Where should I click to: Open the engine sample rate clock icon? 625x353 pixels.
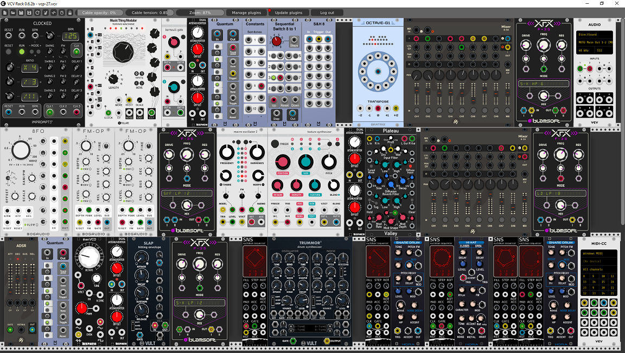pyautogui.click(x=62, y=13)
